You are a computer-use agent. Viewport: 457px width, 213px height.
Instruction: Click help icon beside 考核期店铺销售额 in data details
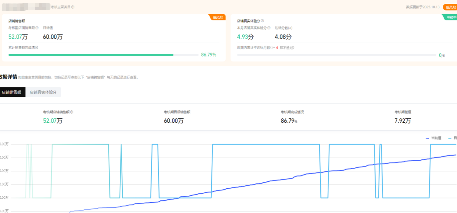(x=72, y=112)
